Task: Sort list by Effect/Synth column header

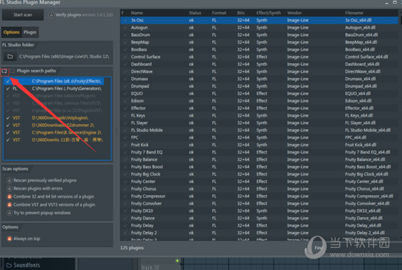Action: (x=269, y=13)
